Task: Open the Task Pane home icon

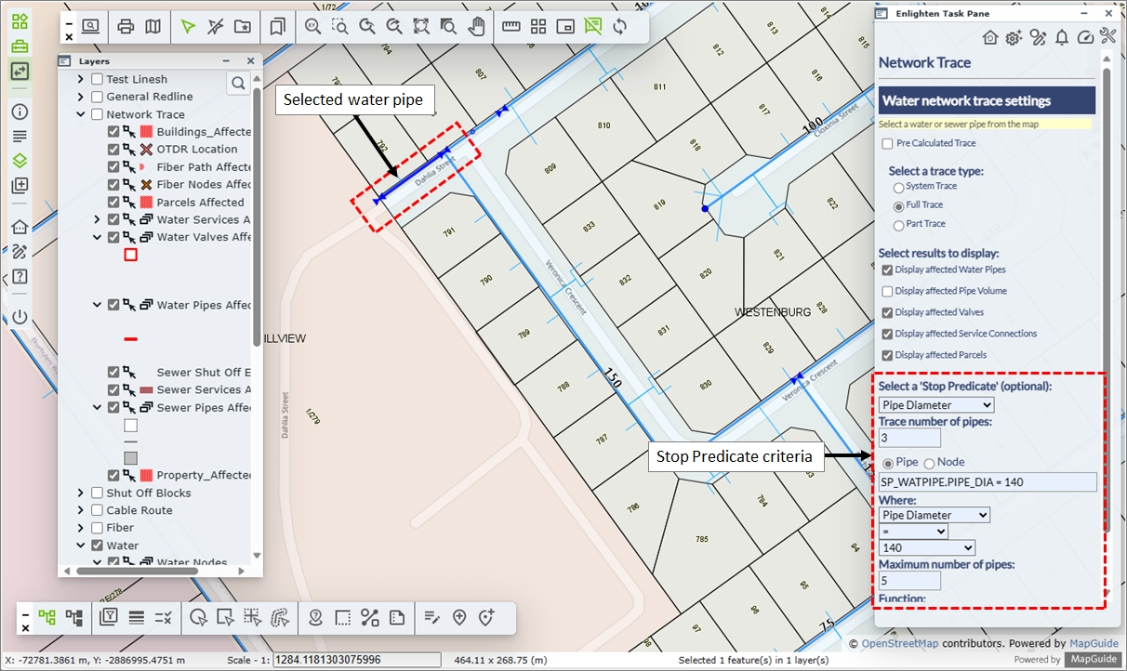Action: (x=990, y=37)
